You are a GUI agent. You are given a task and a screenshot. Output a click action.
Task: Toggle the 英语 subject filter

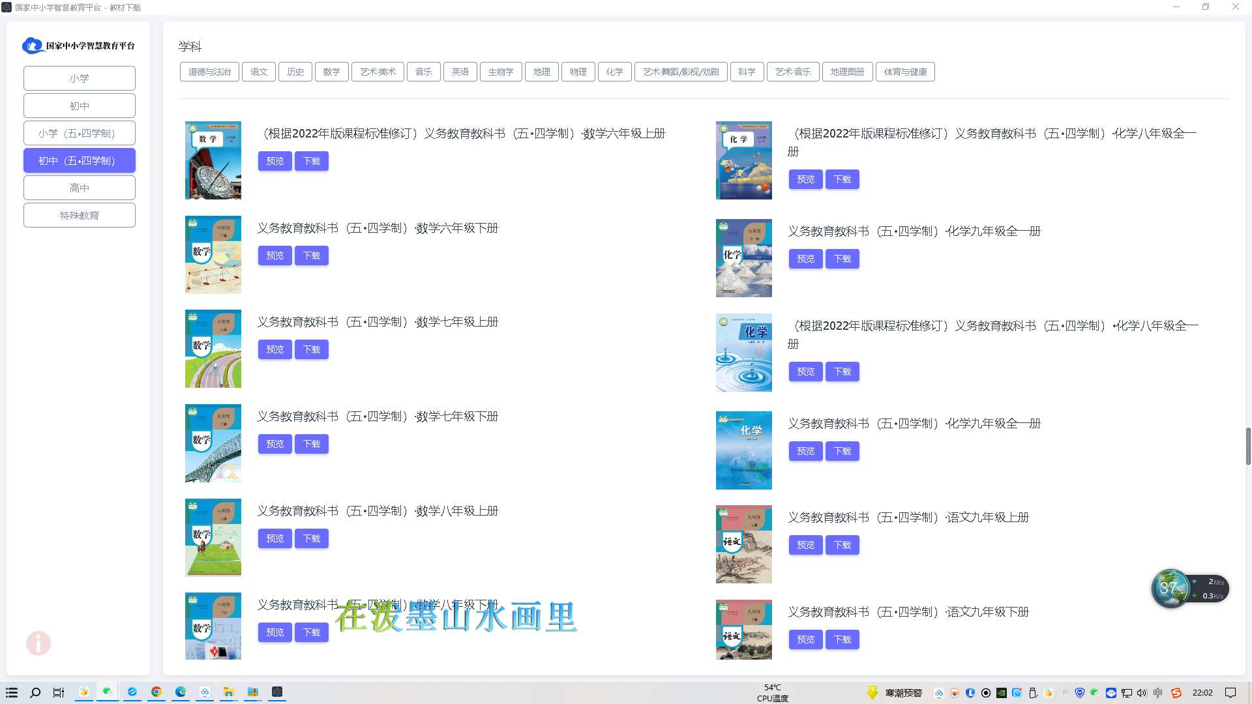pos(460,72)
